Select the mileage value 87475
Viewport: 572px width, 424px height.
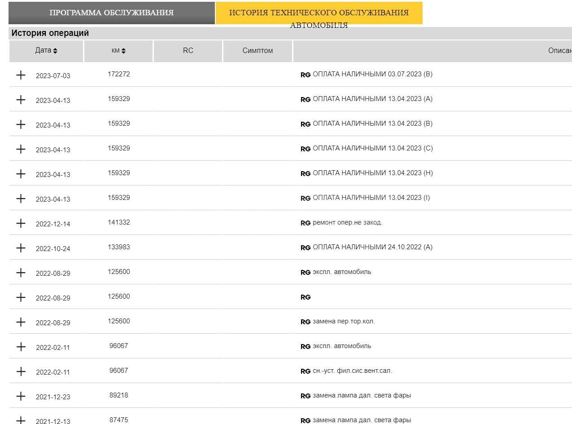[119, 420]
